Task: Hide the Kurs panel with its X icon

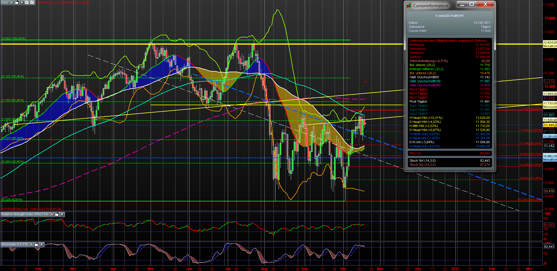Action: click(22, 3)
